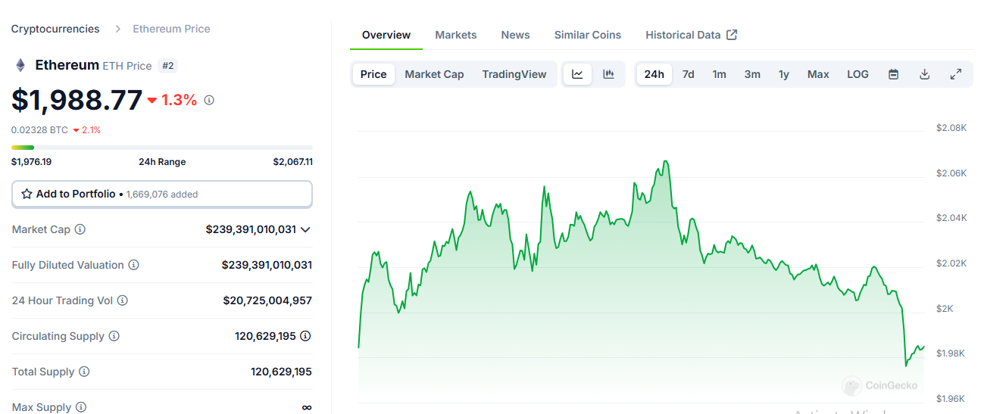Click the $1.96K axis label

pos(951,399)
